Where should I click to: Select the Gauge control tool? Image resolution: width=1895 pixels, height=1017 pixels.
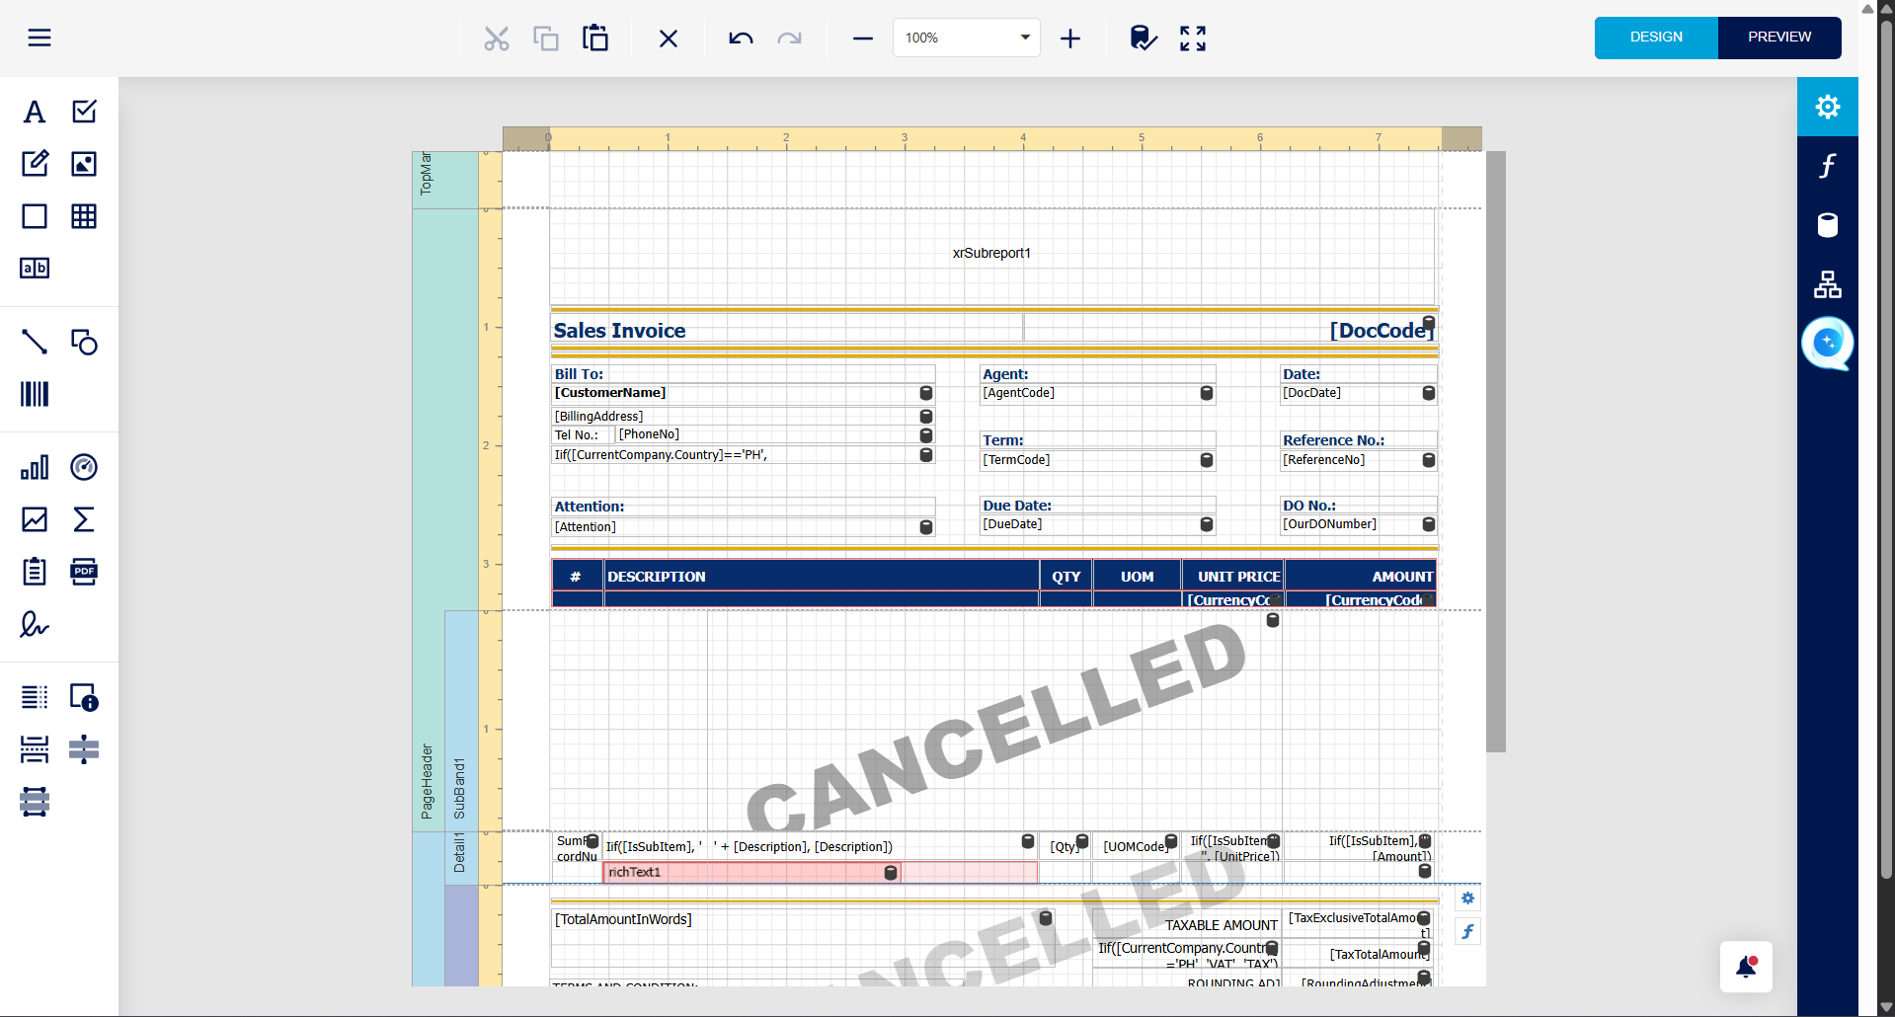[84, 467]
